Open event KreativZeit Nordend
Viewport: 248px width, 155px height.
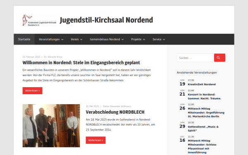[x=202, y=84]
